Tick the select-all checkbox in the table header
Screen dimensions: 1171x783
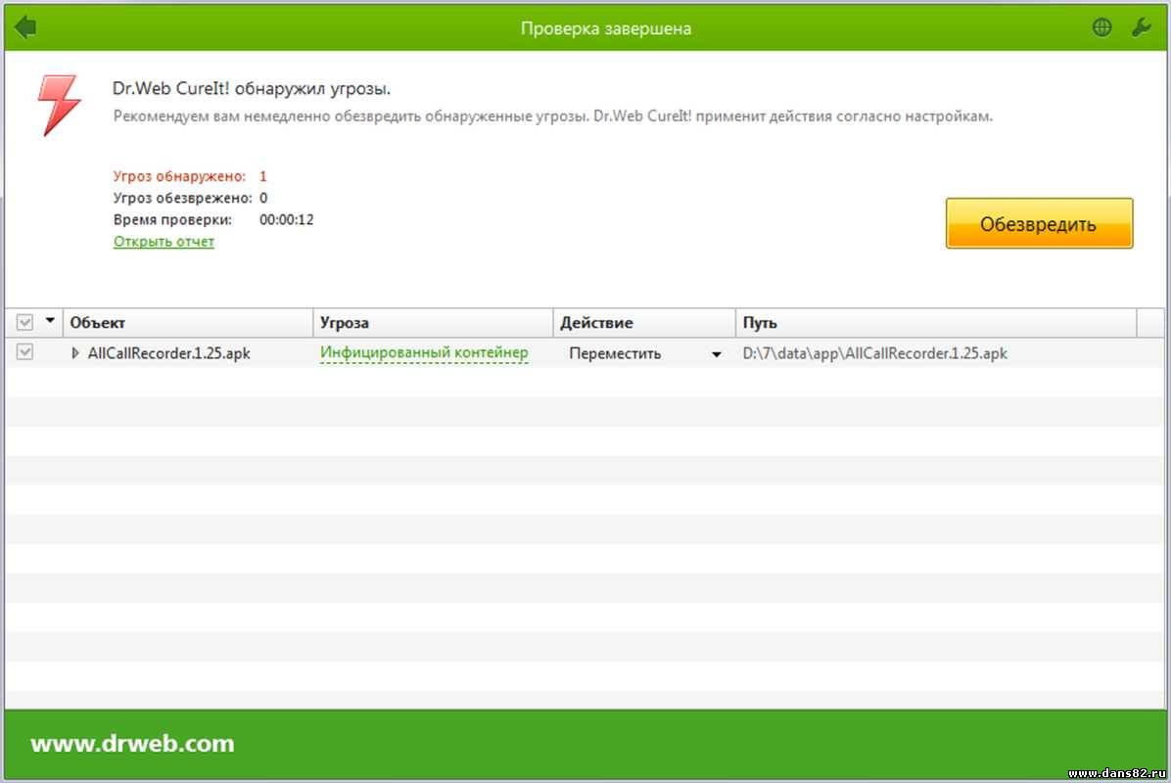(x=24, y=322)
